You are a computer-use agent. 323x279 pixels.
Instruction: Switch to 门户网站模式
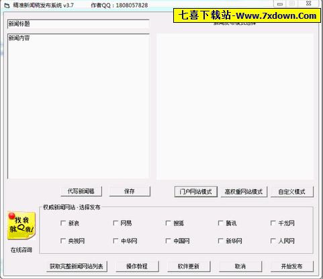(196, 192)
